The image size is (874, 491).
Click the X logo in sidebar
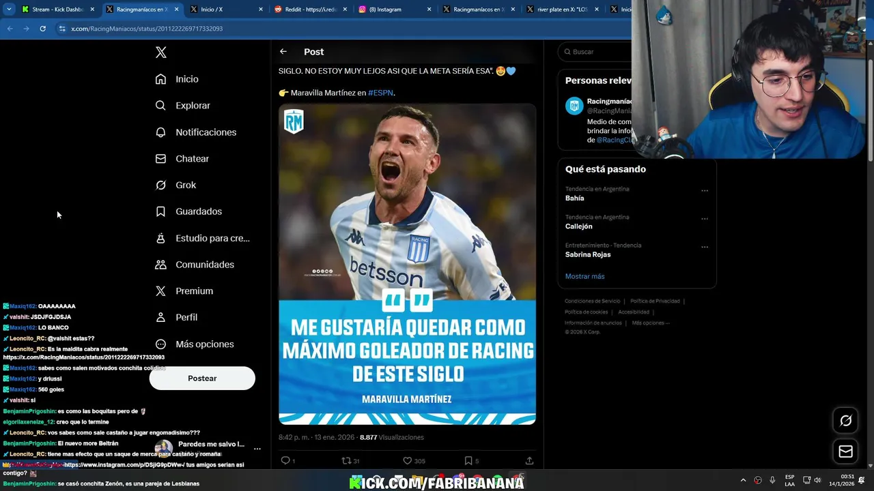click(x=161, y=53)
